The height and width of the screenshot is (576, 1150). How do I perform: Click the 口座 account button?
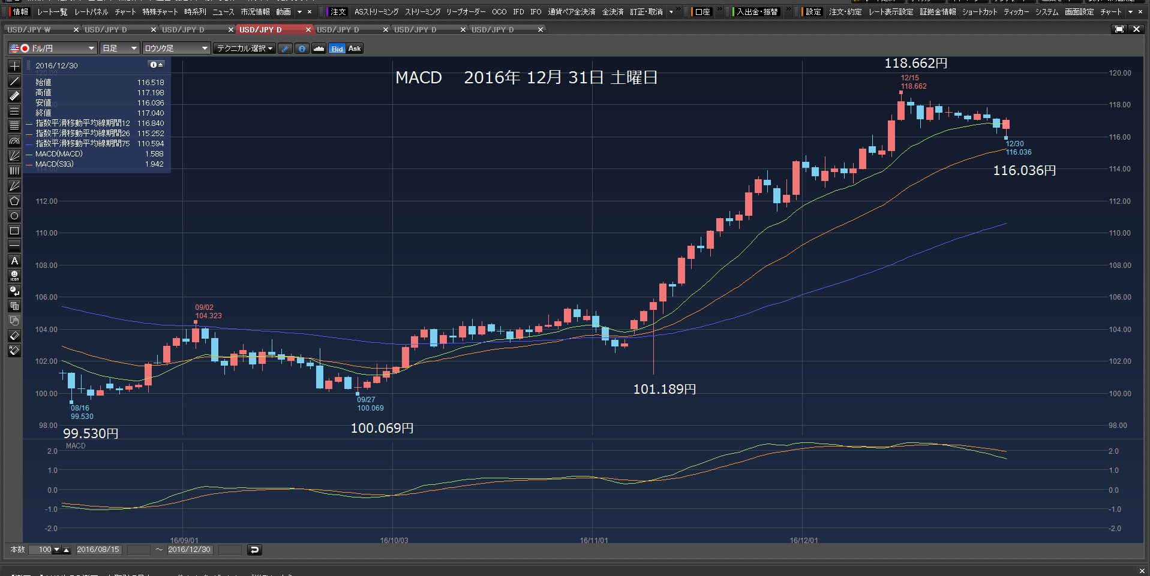click(702, 12)
